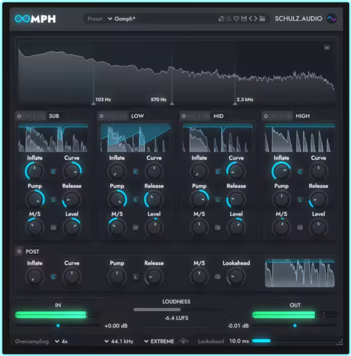Image resolution: width=351 pixels, height=356 pixels.
Task: Click the OUT gain slider handle
Action: [295, 326]
